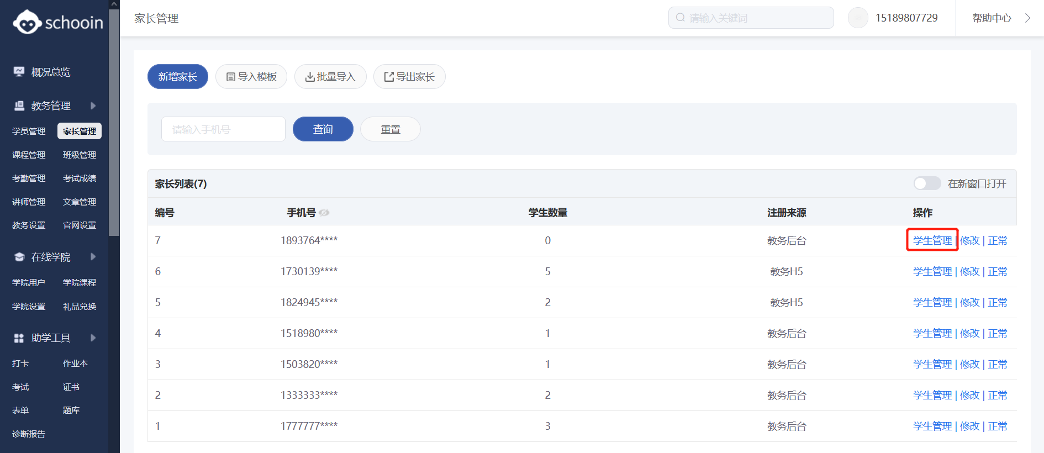Click 正常 status for parent 1824945****
Image resolution: width=1044 pixels, height=453 pixels.
(x=998, y=302)
